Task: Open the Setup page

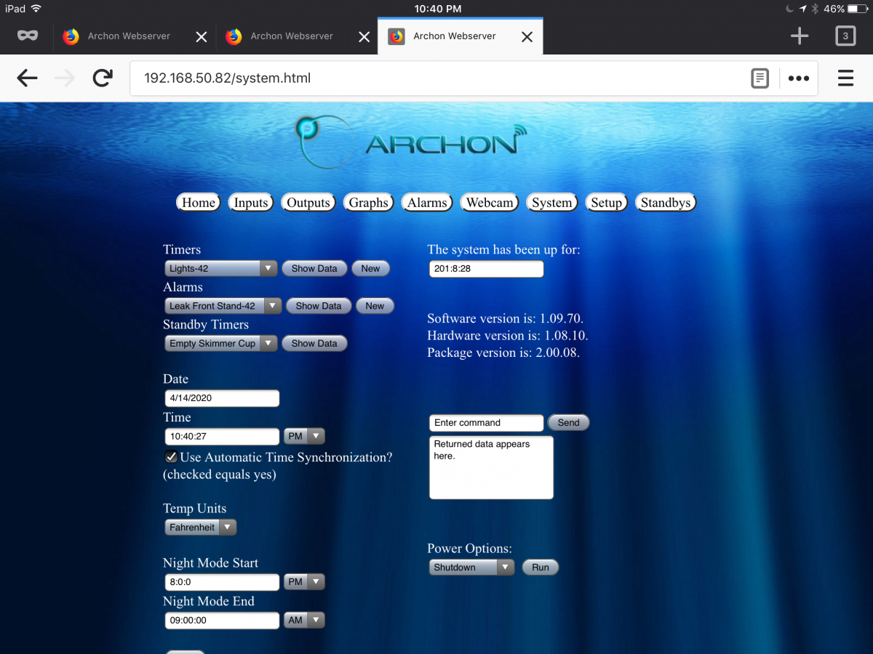Action: pyautogui.click(x=607, y=203)
